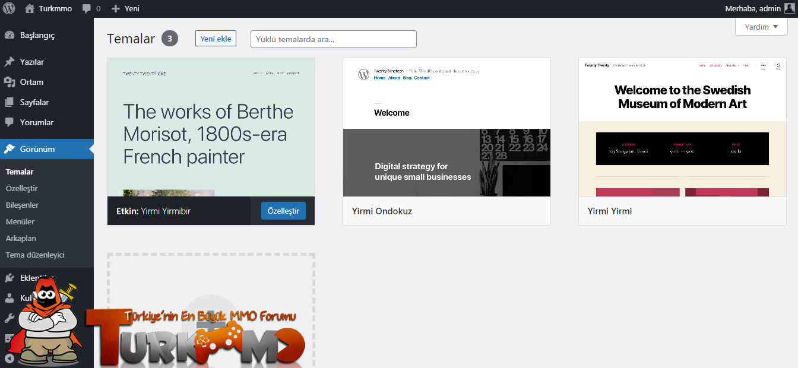This screenshot has height=368, width=798.
Task: Focus the Yüklü temalarda ara search field
Action: coord(334,39)
